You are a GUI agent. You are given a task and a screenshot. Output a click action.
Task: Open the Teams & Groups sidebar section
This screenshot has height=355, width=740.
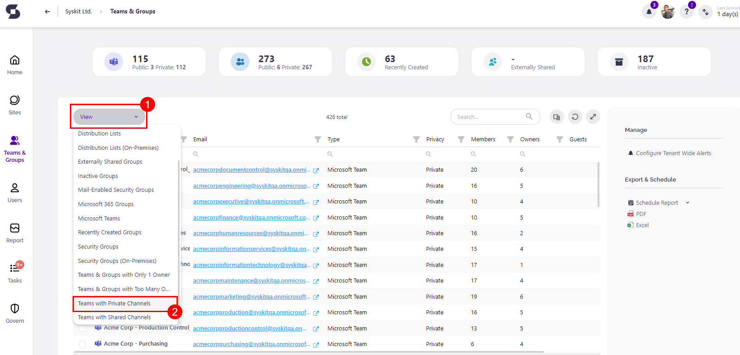(15, 149)
